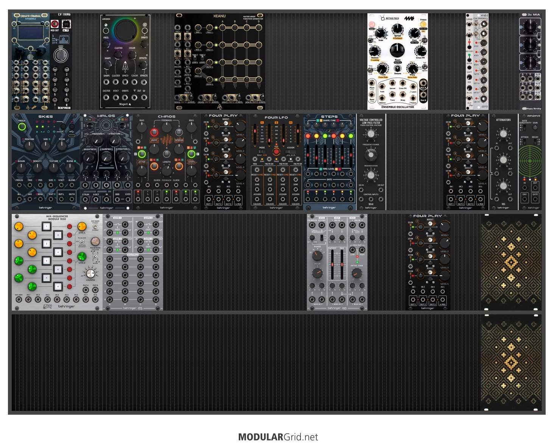Click the DAMPING knob on Halos
The image size is (557, 445).
point(106,157)
